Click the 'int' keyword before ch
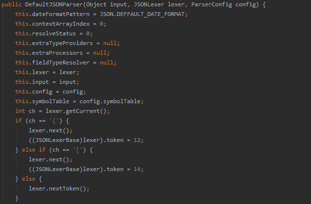Viewport: 311px width, 204px height. [x=20, y=111]
